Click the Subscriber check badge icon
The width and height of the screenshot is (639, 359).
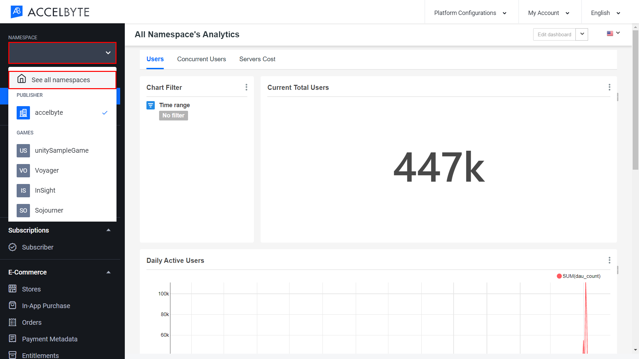click(x=13, y=247)
